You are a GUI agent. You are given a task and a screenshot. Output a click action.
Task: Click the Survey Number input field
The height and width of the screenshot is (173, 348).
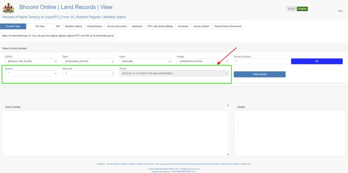[x=260, y=61]
